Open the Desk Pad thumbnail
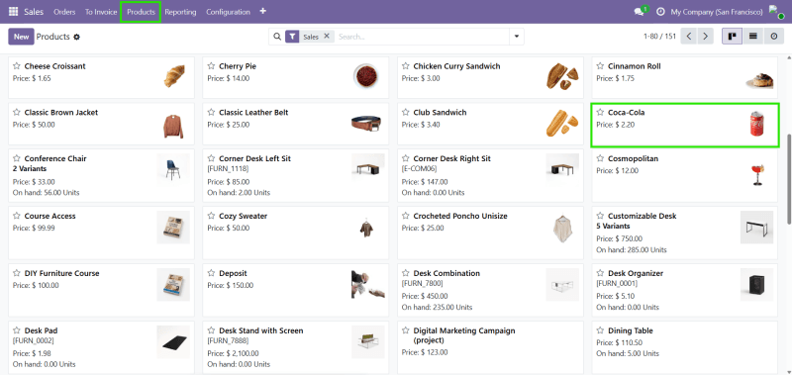 173,342
